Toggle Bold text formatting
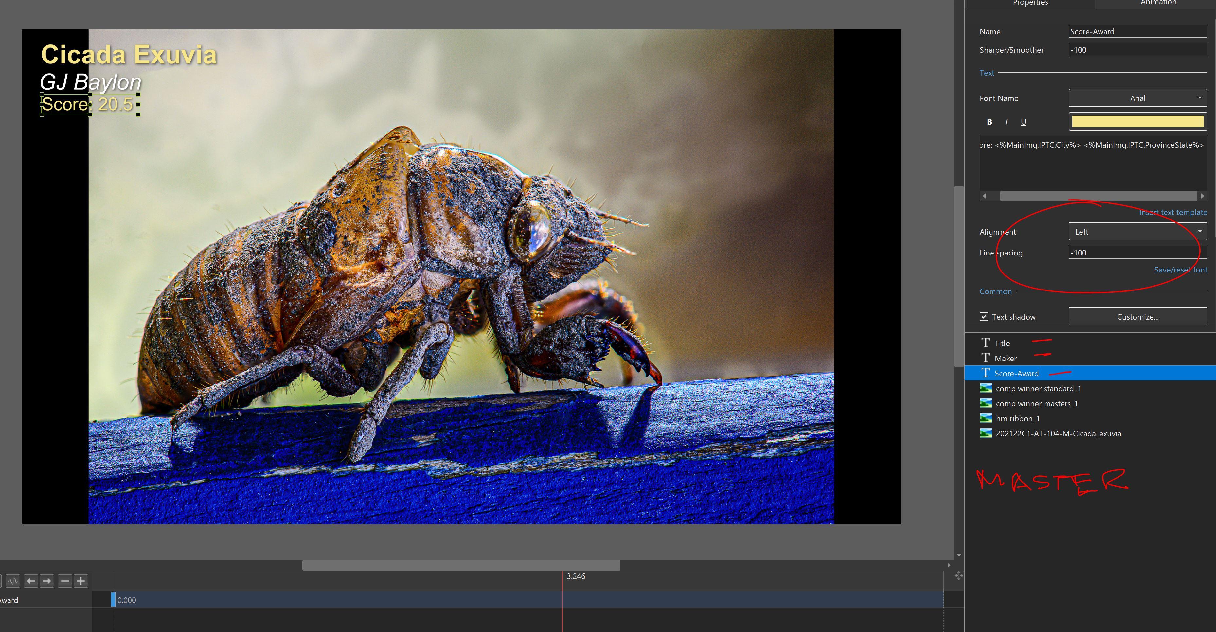The image size is (1216, 632). [989, 122]
